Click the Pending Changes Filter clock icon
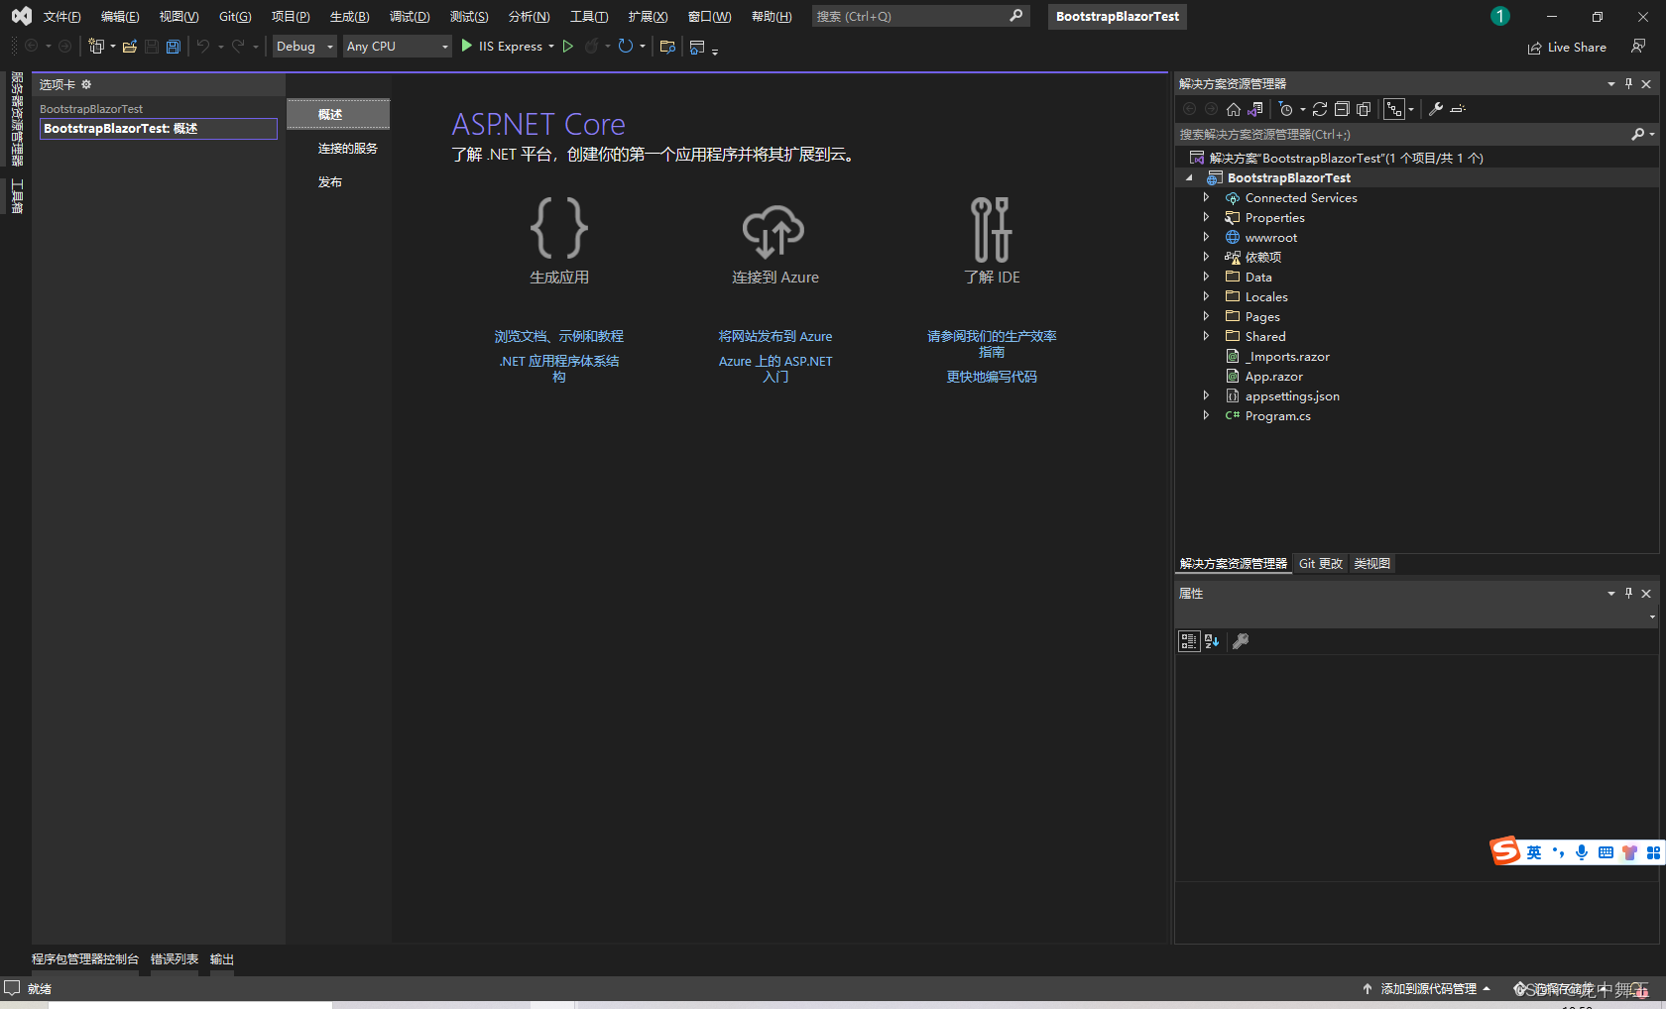Image resolution: width=1666 pixels, height=1009 pixels. point(1286,109)
